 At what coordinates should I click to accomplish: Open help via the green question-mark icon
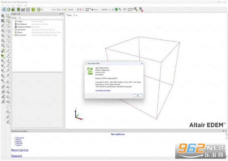coord(33,9)
